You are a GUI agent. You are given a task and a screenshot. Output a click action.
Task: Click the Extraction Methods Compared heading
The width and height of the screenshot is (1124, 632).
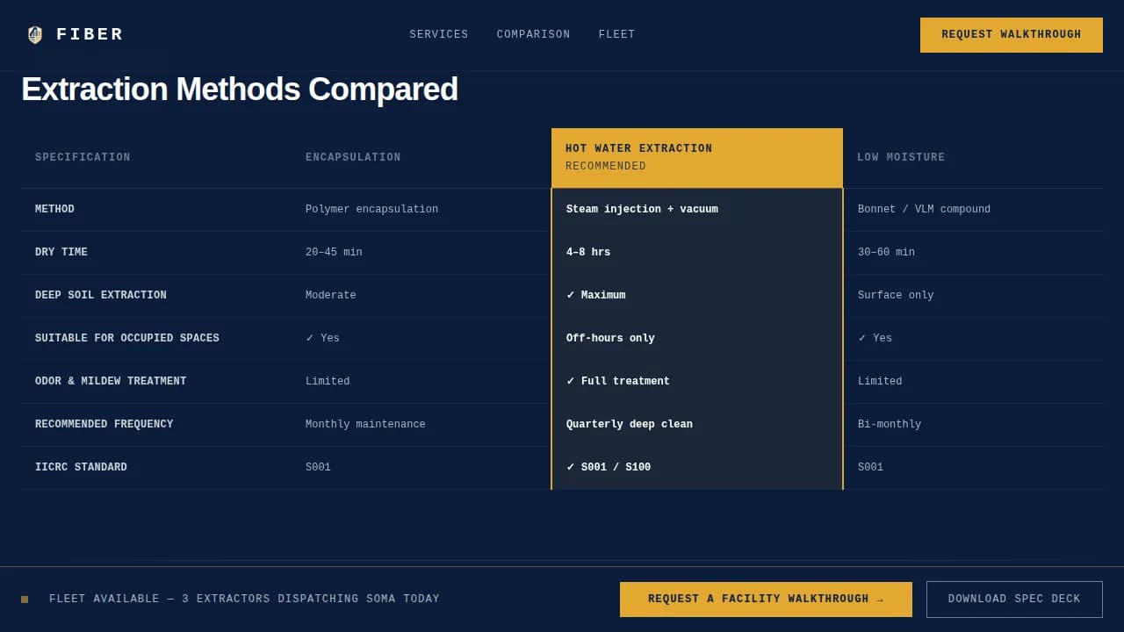(240, 90)
